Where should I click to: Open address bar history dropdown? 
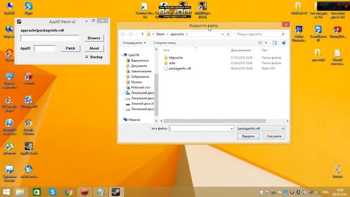223,34
